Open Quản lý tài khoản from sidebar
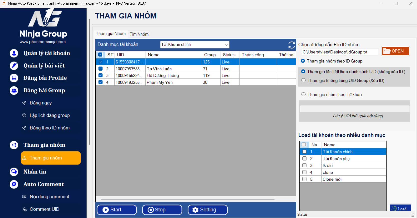This screenshot has height=218, width=417. [x=46, y=53]
